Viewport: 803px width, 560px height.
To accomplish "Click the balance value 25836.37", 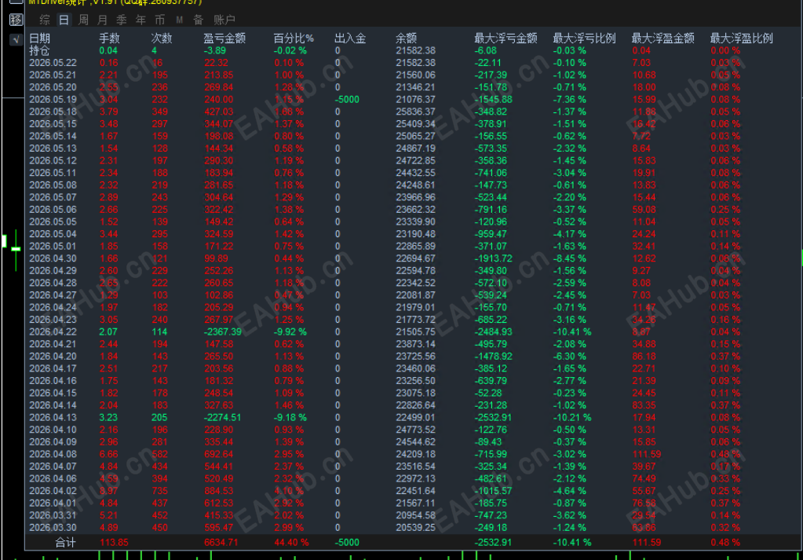I will (x=415, y=112).
